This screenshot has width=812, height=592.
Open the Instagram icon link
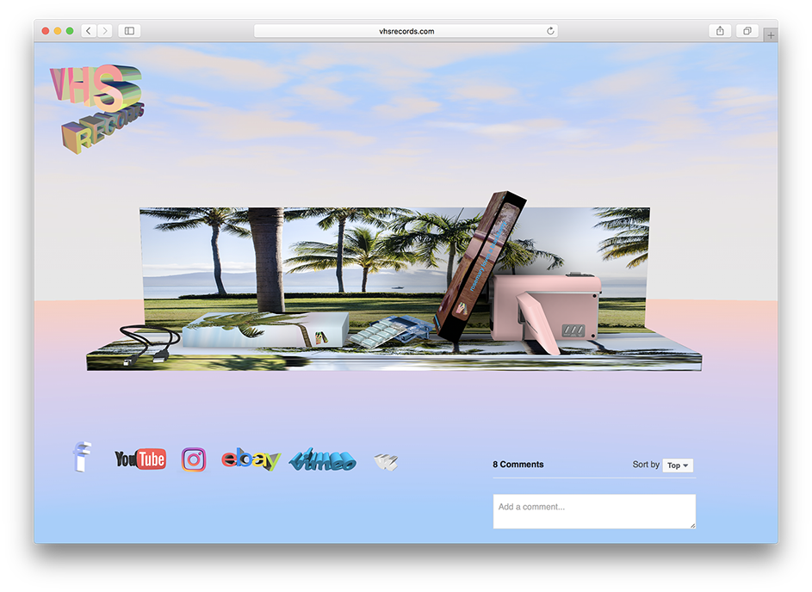194,459
